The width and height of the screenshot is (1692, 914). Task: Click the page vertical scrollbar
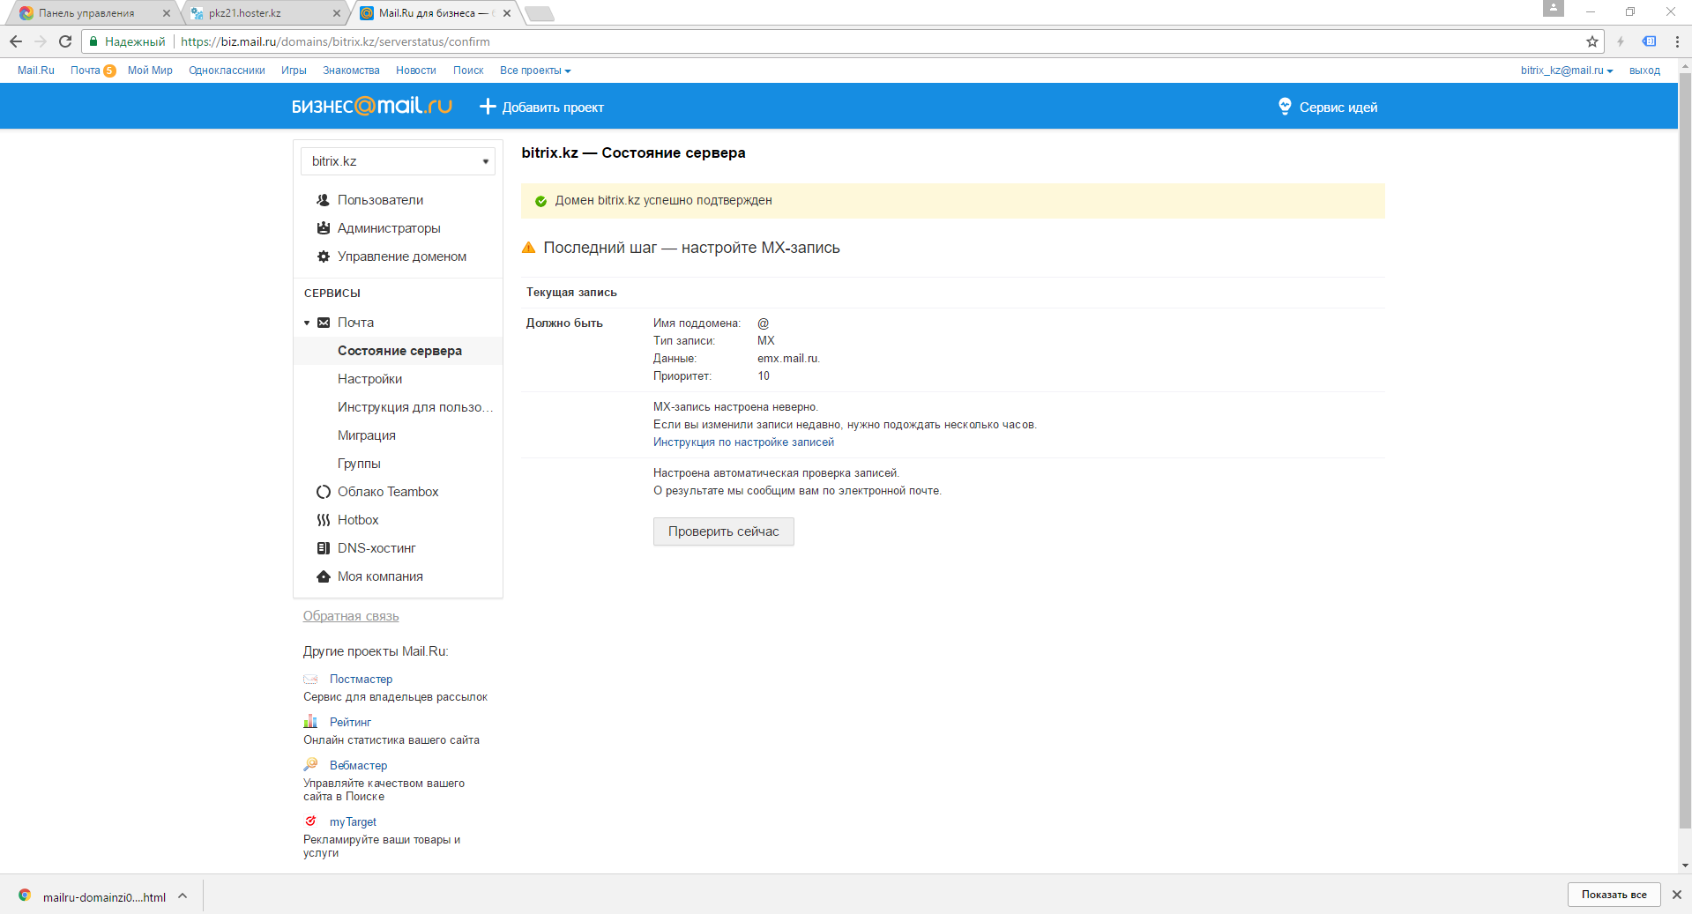pyautogui.click(x=1685, y=450)
